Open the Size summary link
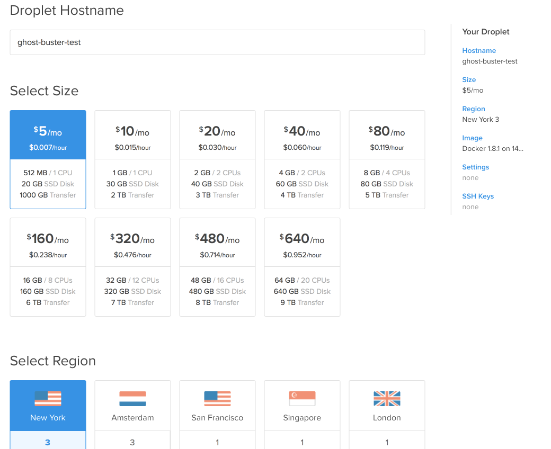 coord(469,80)
